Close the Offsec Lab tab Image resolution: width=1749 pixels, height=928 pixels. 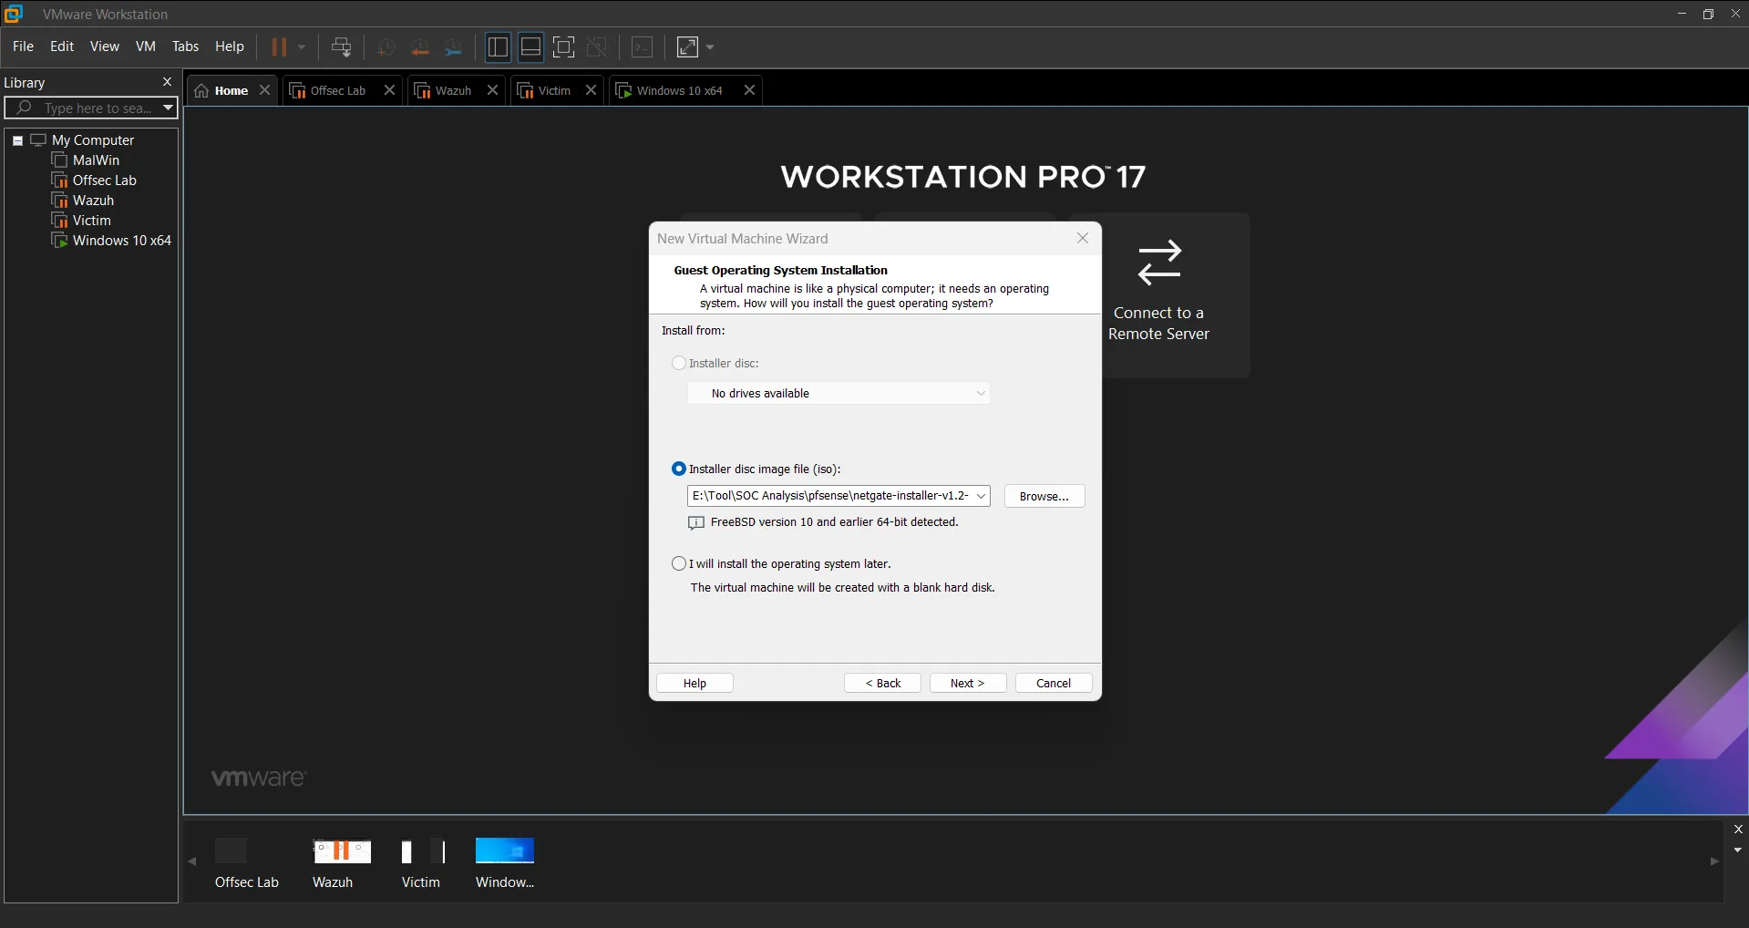coord(389,90)
